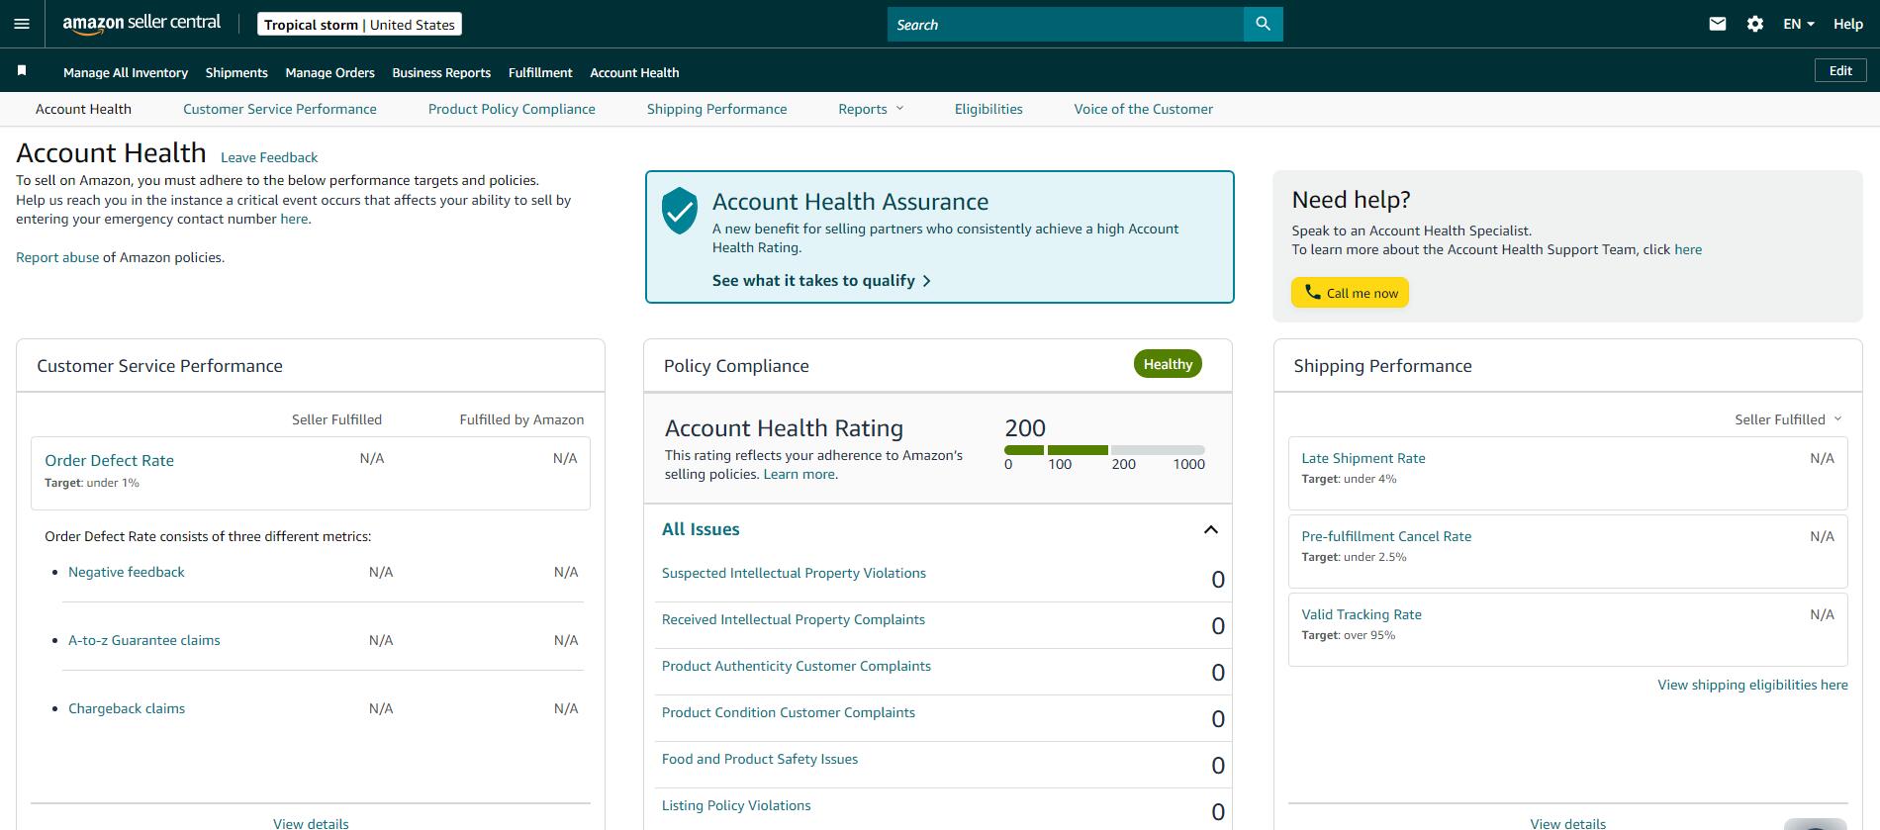This screenshot has width=1880, height=830.
Task: Click the search magnifier button
Action: pos(1263,24)
